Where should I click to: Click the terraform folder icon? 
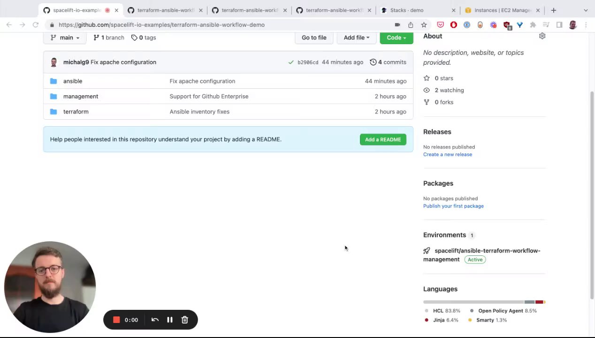point(53,112)
